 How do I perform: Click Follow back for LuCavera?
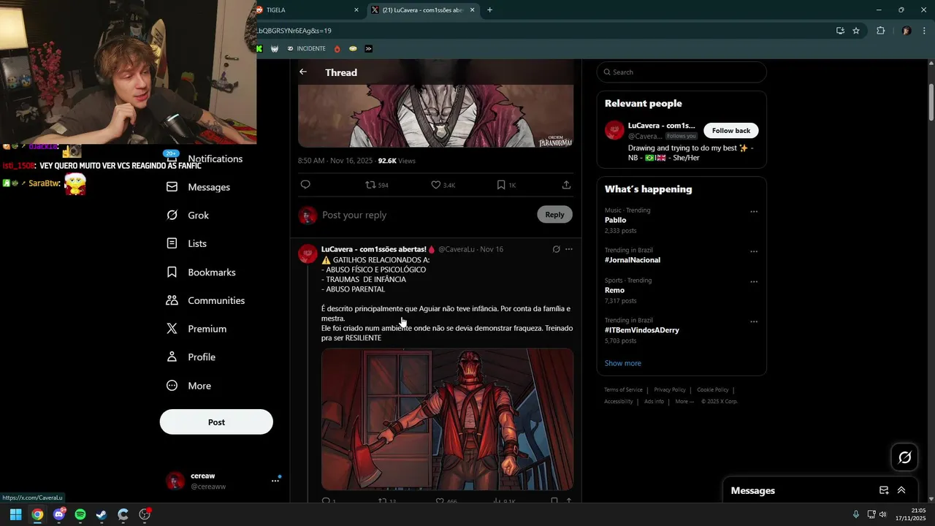point(731,131)
